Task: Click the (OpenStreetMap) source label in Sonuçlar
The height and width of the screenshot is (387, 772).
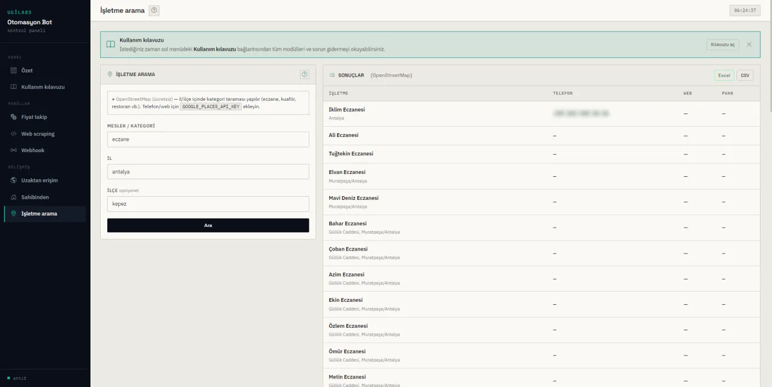Action: pyautogui.click(x=391, y=75)
